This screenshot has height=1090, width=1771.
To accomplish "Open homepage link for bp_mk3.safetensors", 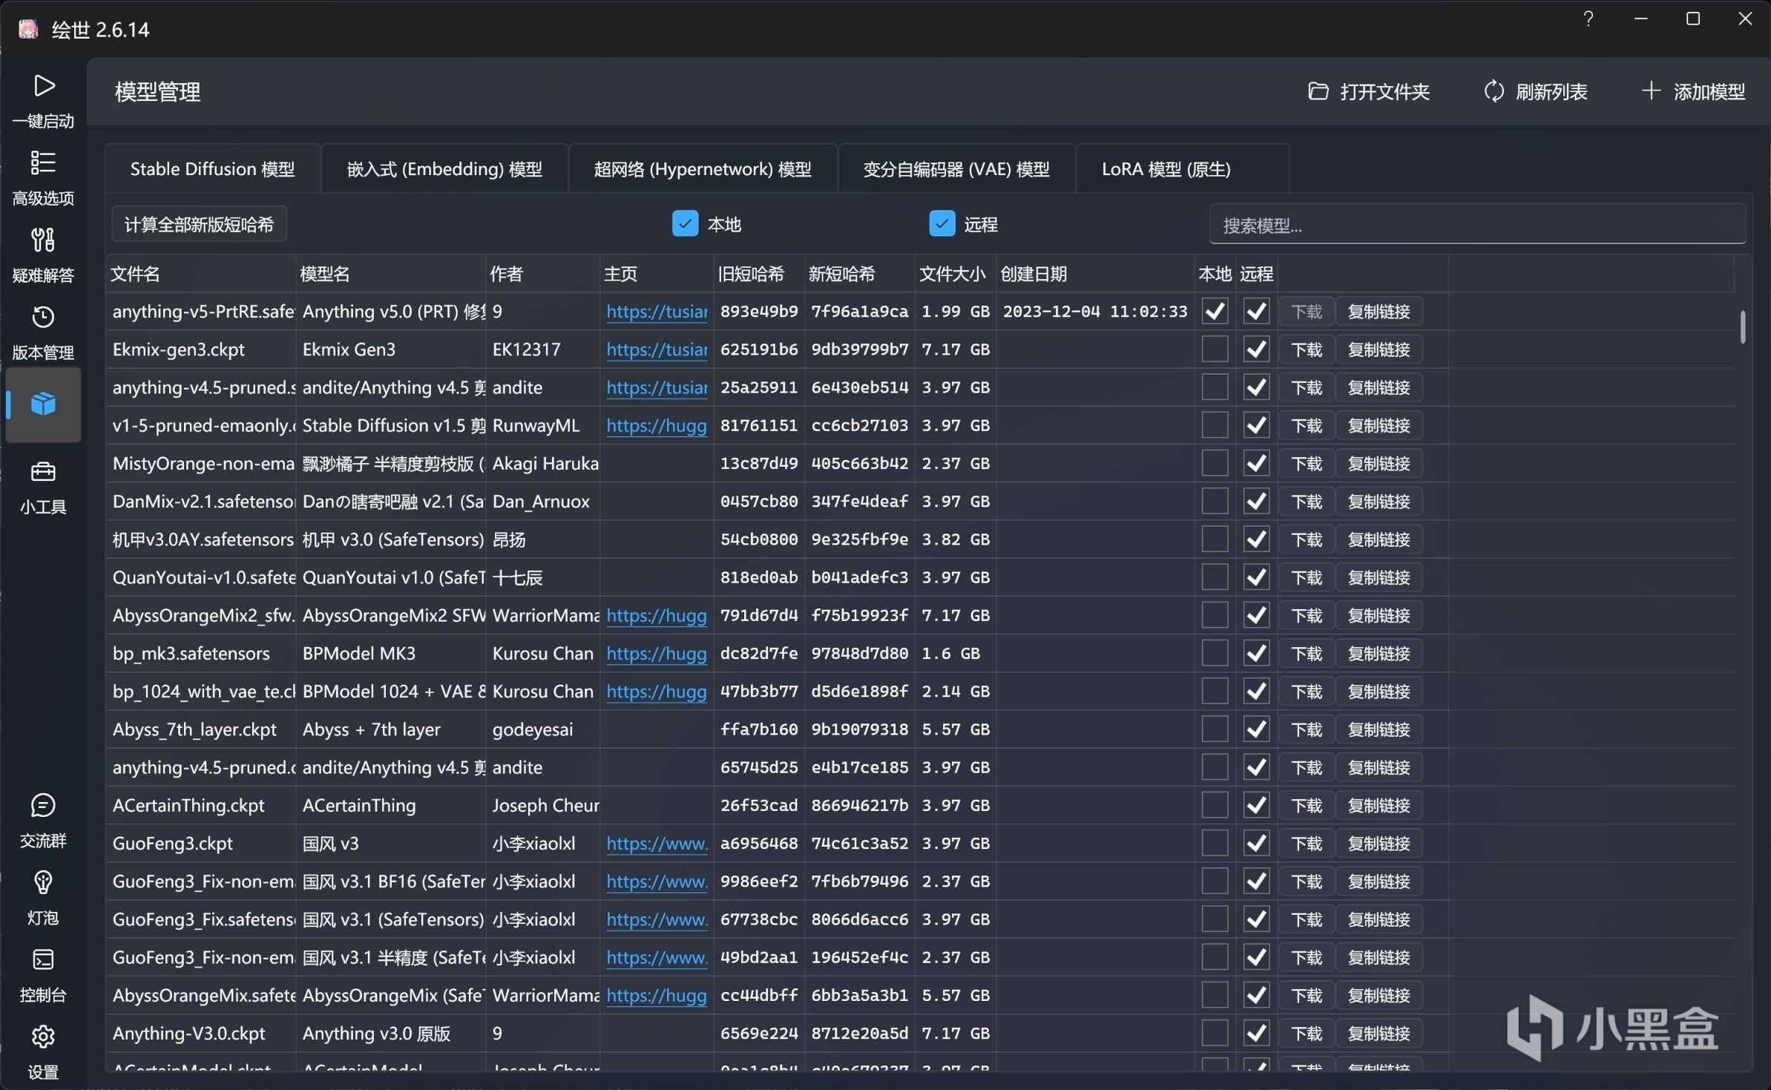I will point(656,654).
